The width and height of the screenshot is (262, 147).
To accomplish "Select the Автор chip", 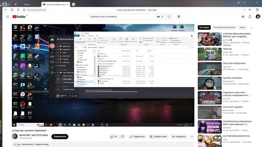I will [242, 27].
